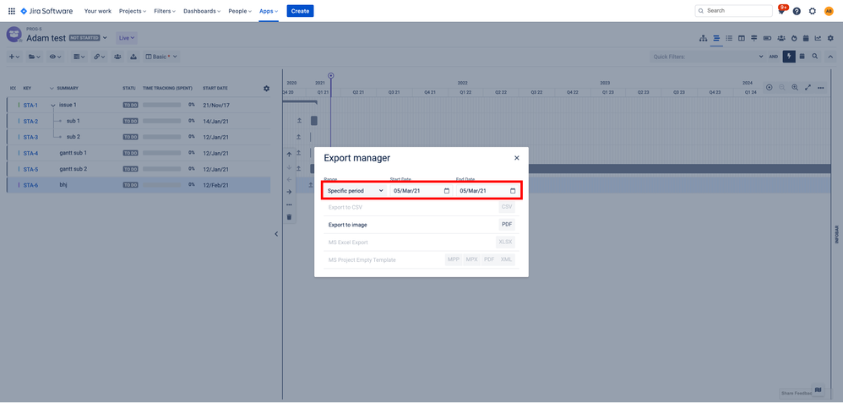843x403 pixels.
Task: Click the PDF button for Export to image
Action: coord(507,225)
